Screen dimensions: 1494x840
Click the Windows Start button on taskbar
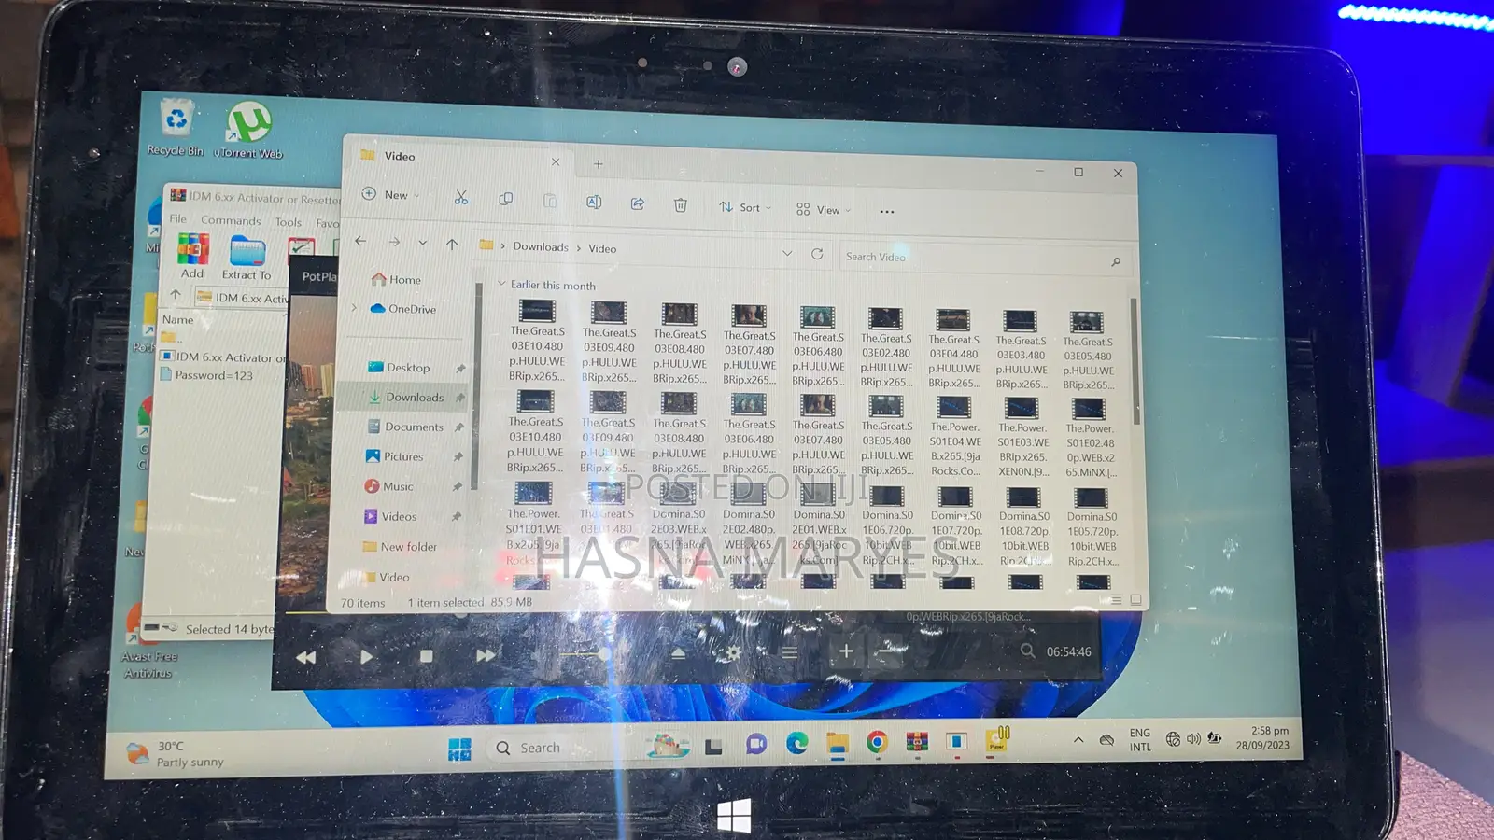point(459,749)
